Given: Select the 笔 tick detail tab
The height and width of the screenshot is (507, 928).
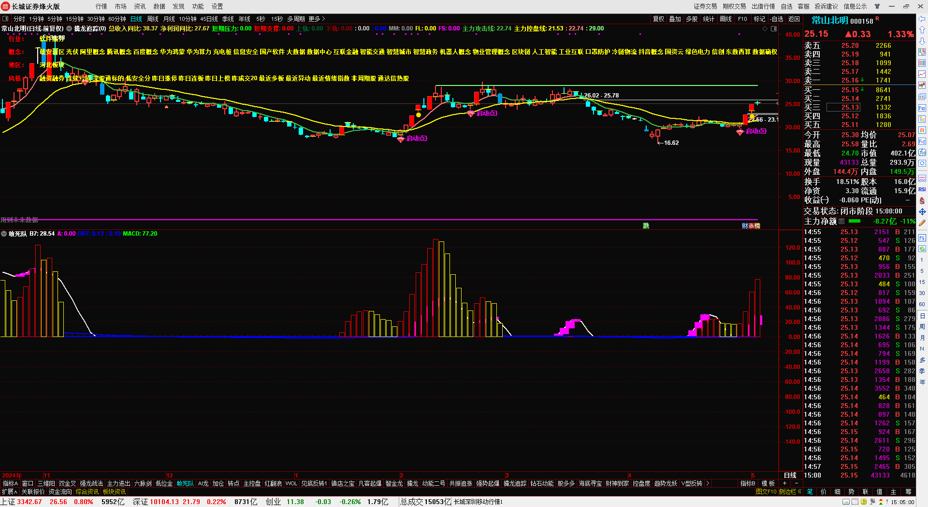Looking at the screenshot, I should 810,492.
